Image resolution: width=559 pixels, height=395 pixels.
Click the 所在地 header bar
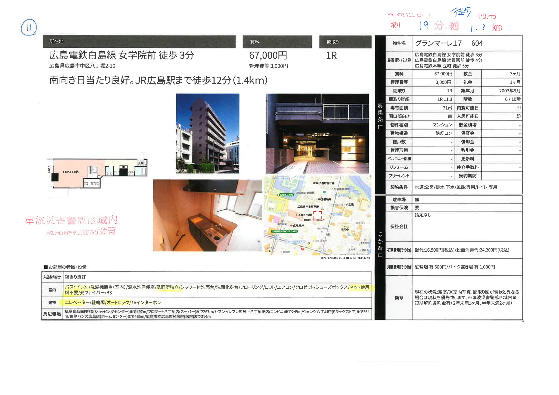139,42
